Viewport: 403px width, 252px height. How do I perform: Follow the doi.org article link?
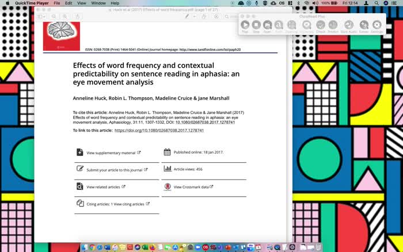(159, 130)
